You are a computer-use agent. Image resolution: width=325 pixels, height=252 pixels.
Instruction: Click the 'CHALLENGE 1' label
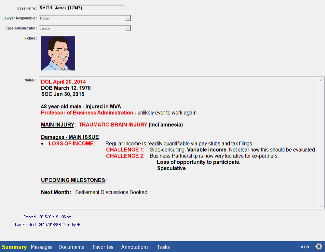125,150
